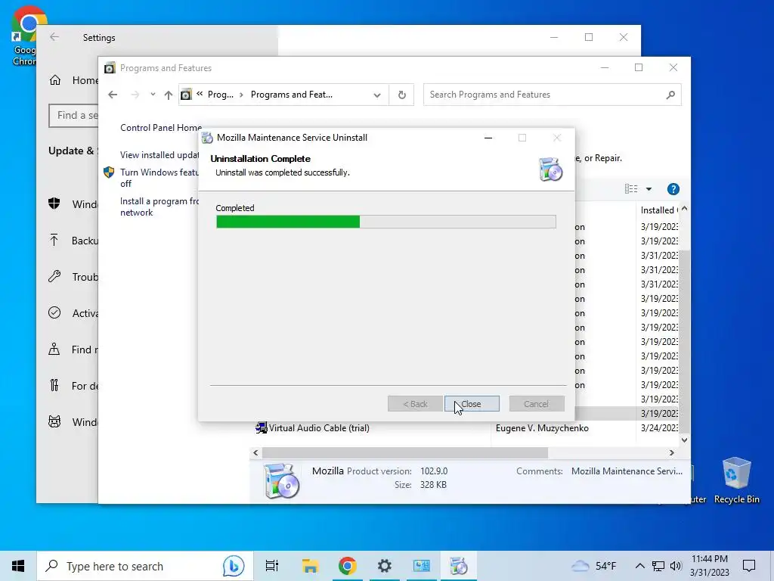Image resolution: width=774 pixels, height=581 pixels.
Task: Open the notification center
Action: [749, 566]
